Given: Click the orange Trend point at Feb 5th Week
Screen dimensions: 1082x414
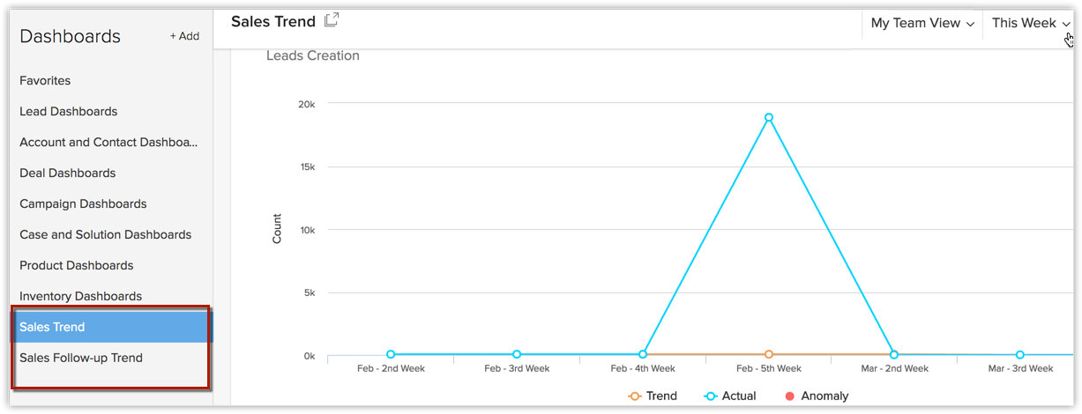Looking at the screenshot, I should (769, 354).
